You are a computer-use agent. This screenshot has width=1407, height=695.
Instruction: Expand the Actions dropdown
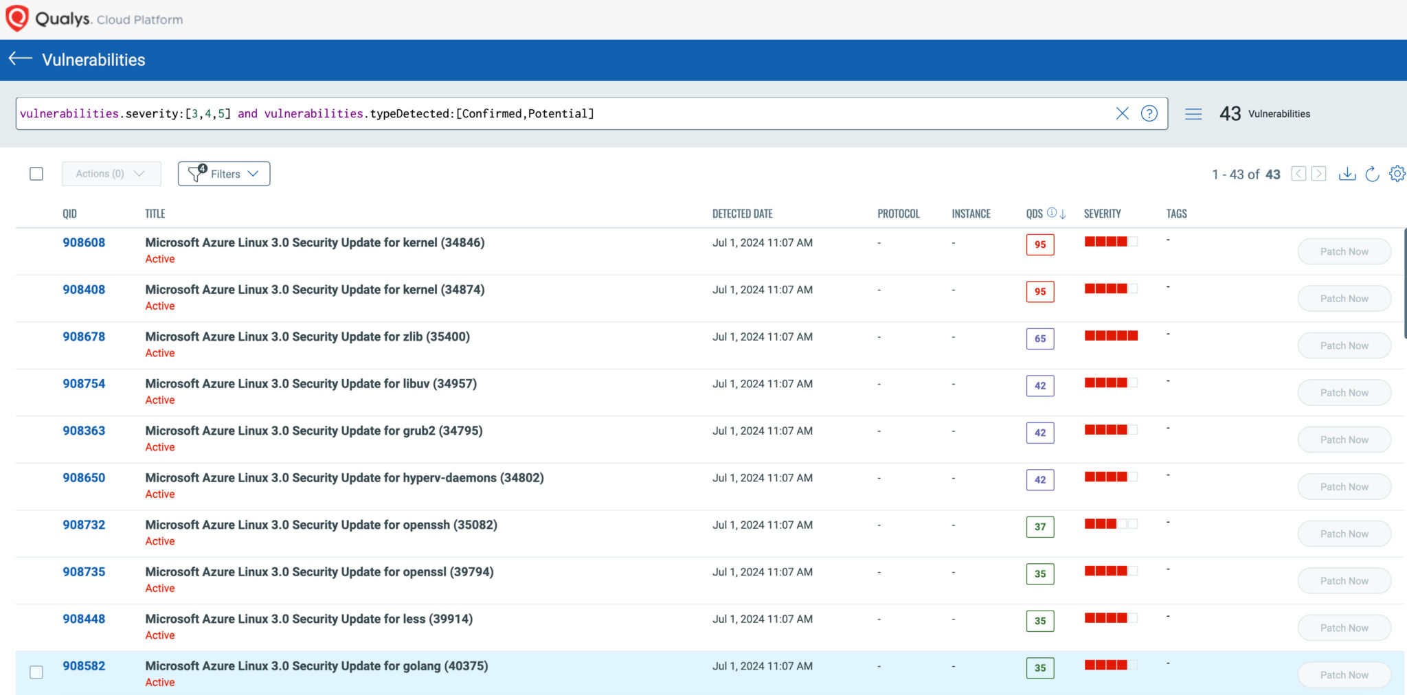pyautogui.click(x=111, y=174)
